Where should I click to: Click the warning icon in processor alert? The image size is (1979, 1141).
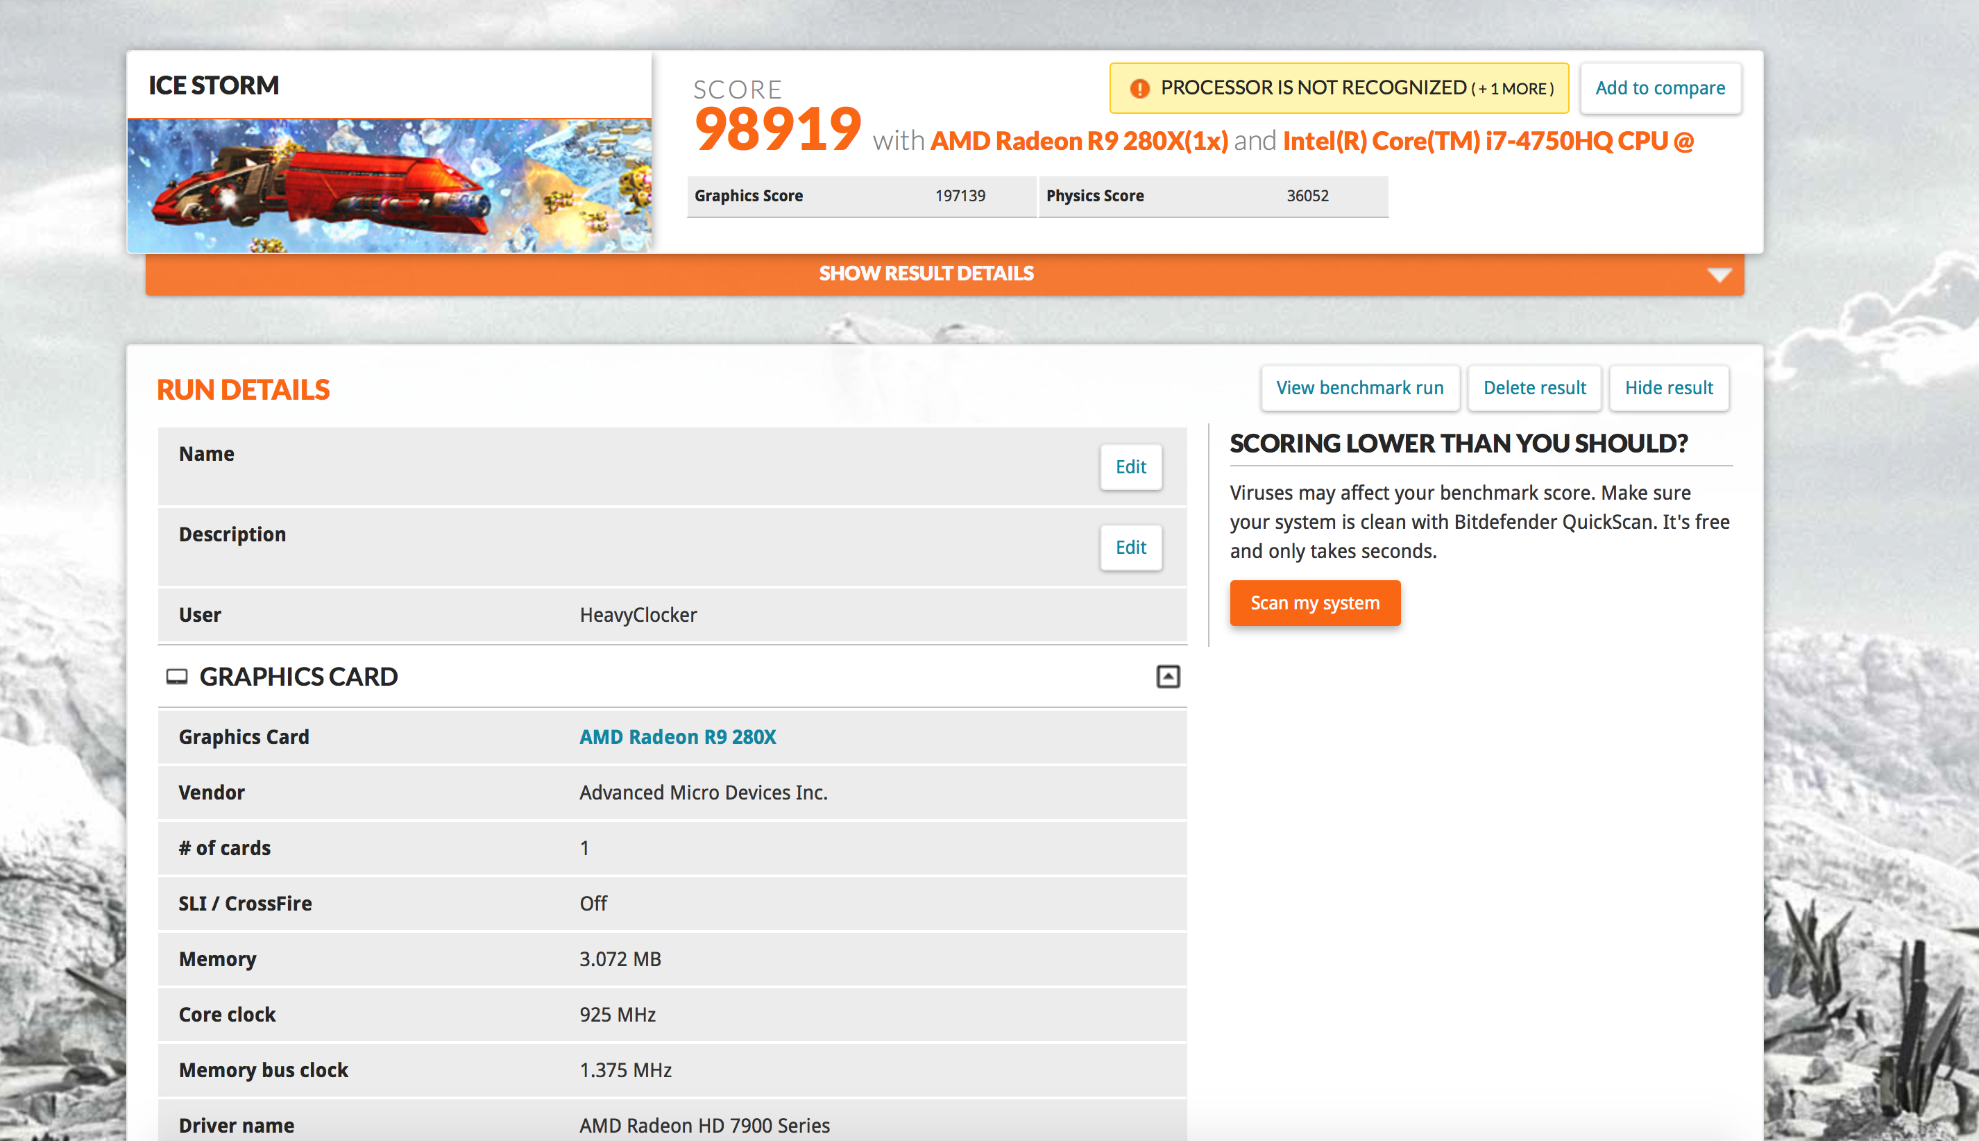tap(1139, 89)
